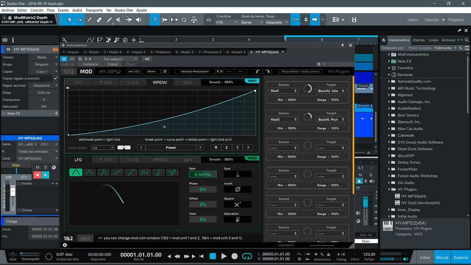Click the Comparar button
Viewport: 471px width, 265px height.
click(x=90, y=64)
